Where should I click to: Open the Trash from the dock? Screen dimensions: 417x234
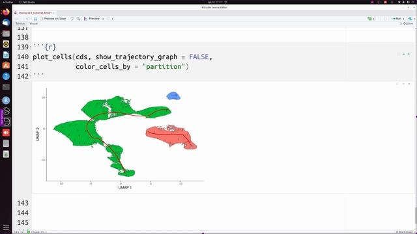[6, 154]
